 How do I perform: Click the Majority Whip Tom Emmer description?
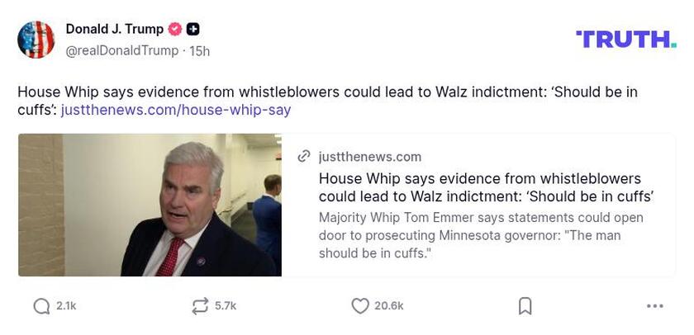tap(481, 235)
